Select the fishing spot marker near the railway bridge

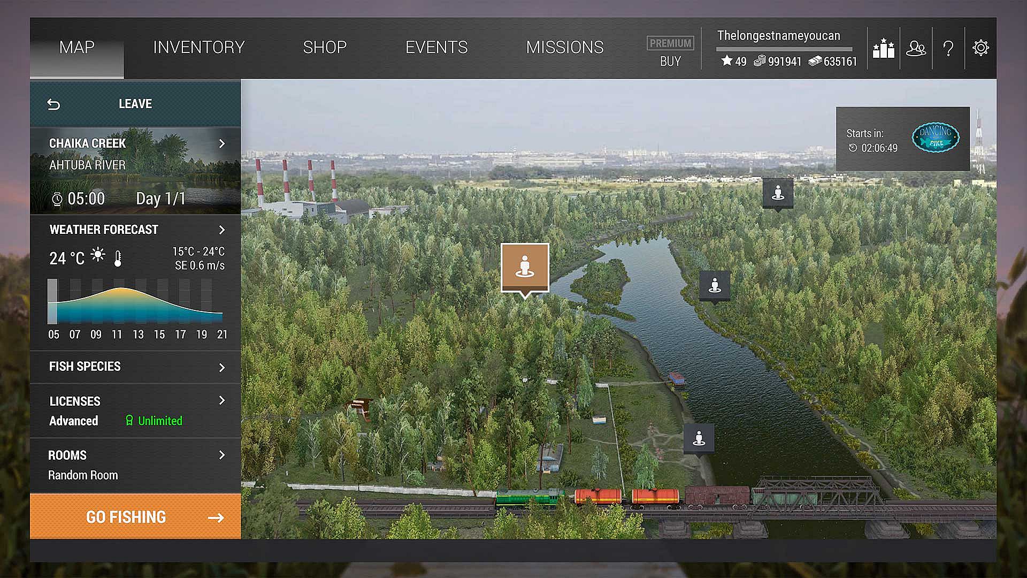pyautogui.click(x=699, y=439)
